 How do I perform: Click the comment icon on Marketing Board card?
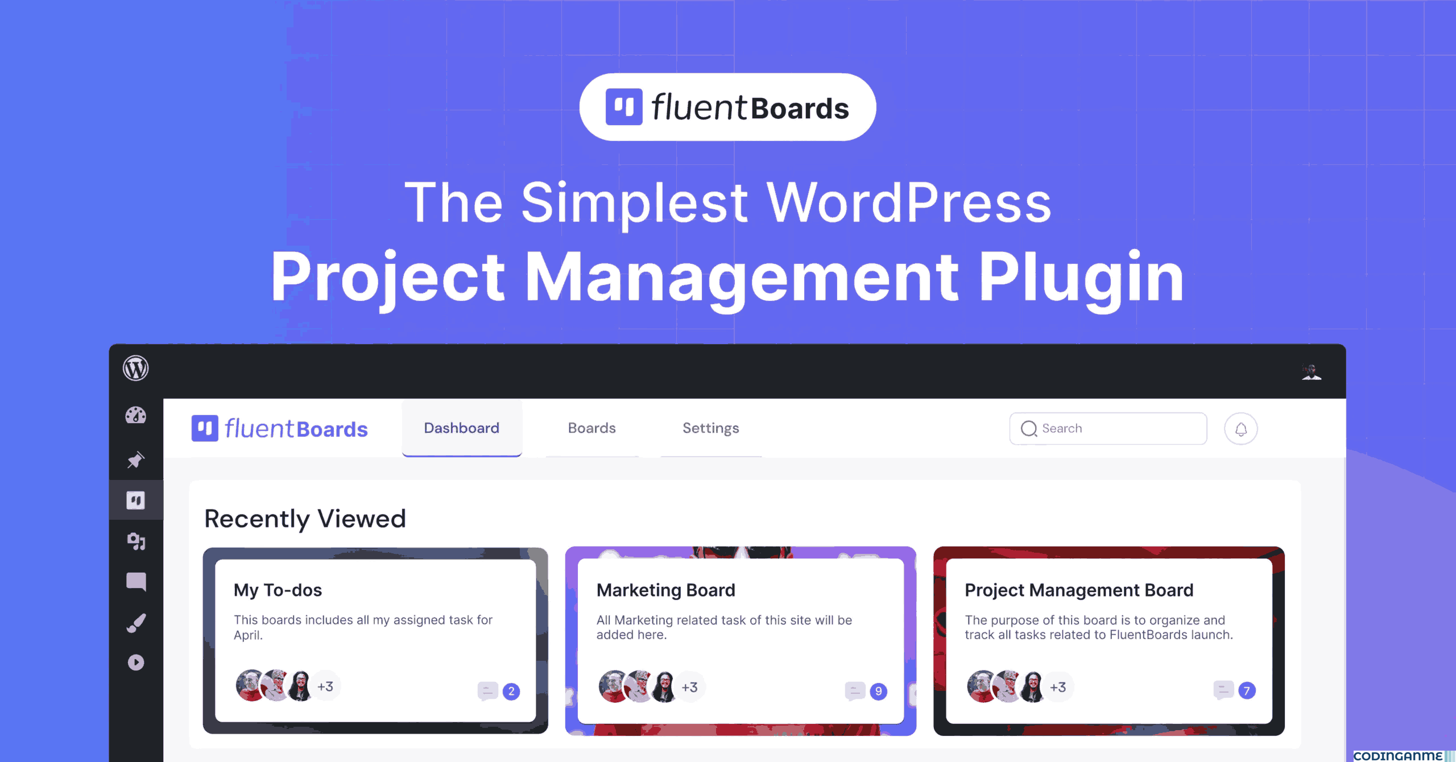point(855,691)
